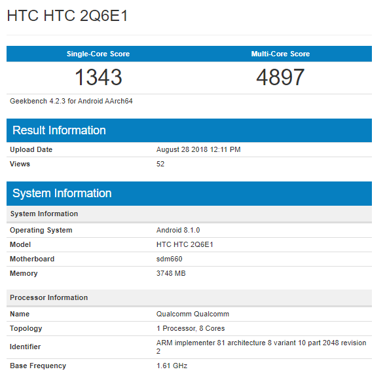
Task: Select the Multi-Core Score header
Action: pyautogui.click(x=280, y=54)
